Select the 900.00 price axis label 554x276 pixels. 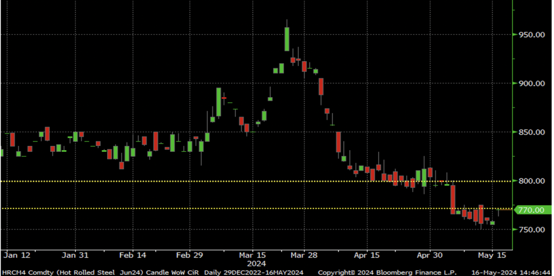[531, 83]
